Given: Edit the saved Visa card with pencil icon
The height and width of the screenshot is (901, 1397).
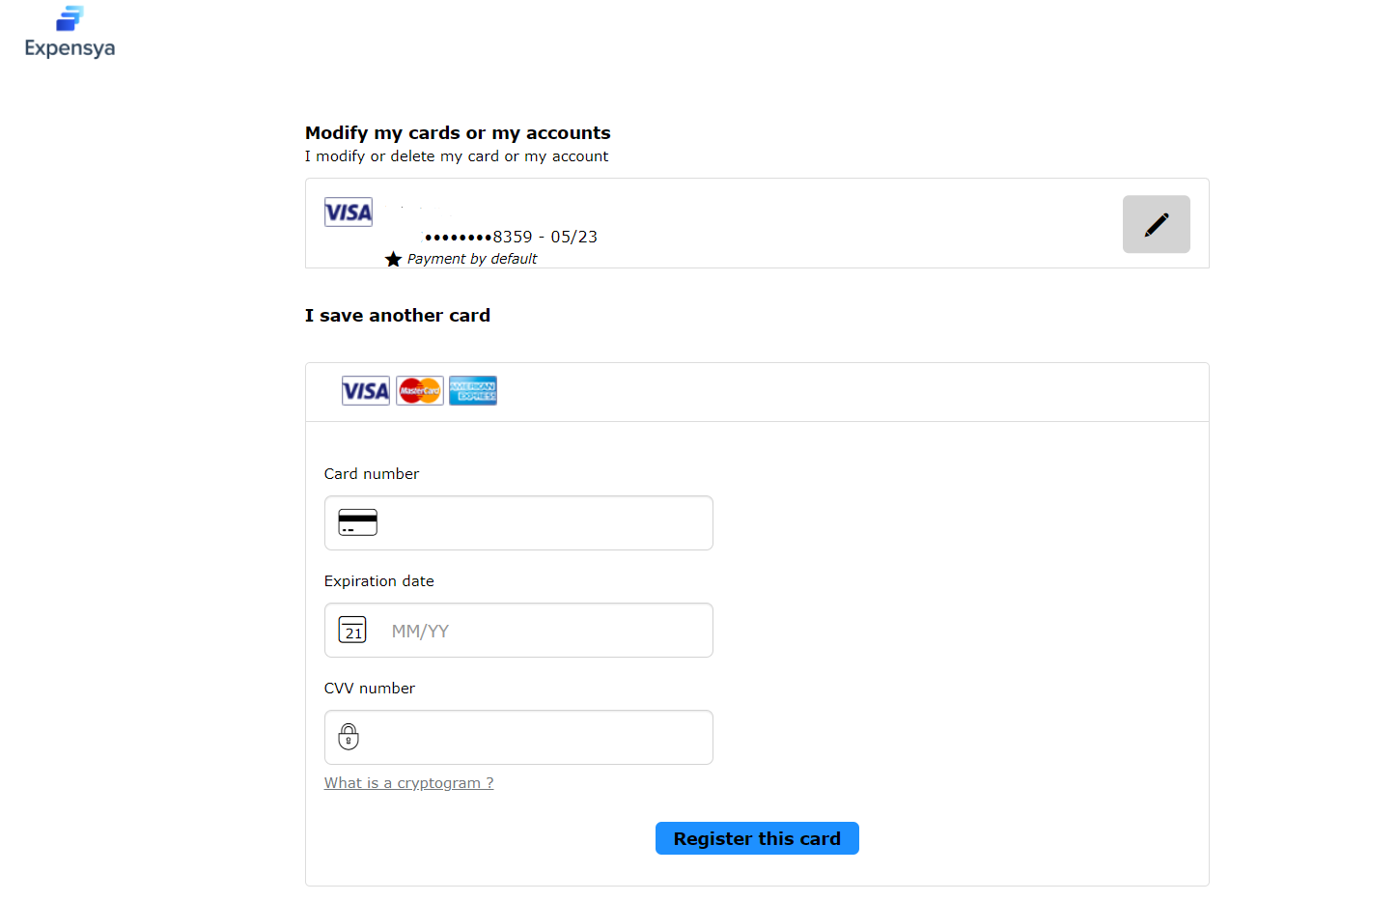Looking at the screenshot, I should (1156, 224).
